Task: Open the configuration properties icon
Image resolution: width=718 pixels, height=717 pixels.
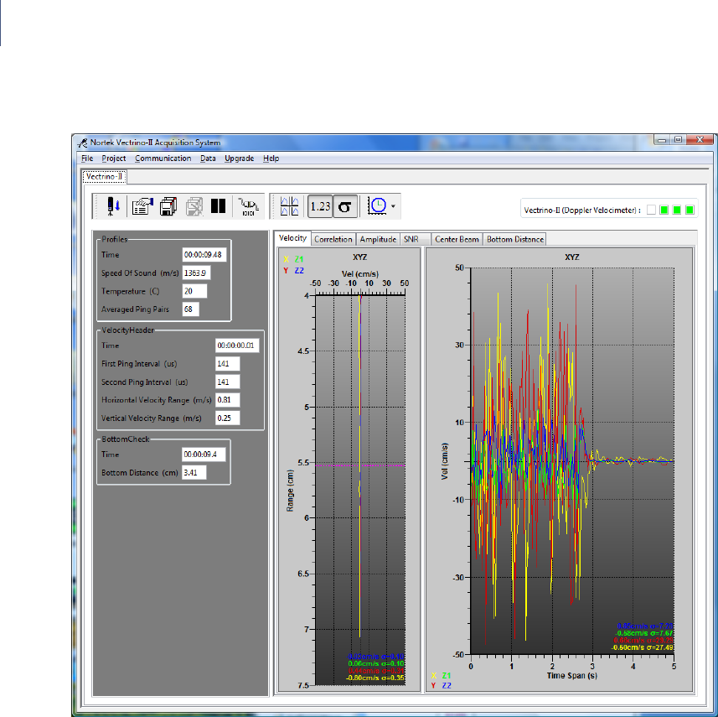Action: point(142,206)
